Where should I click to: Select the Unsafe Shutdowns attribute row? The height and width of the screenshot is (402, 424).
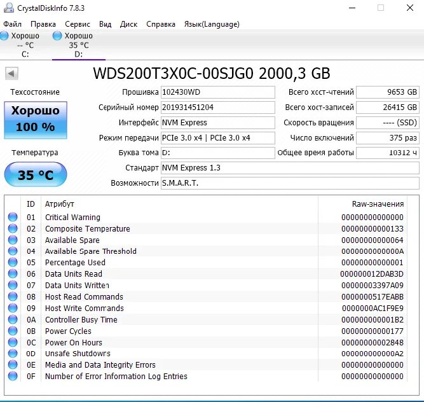207,353
